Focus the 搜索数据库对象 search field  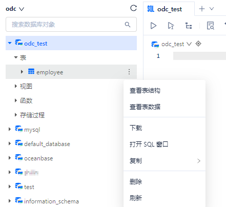71,25
